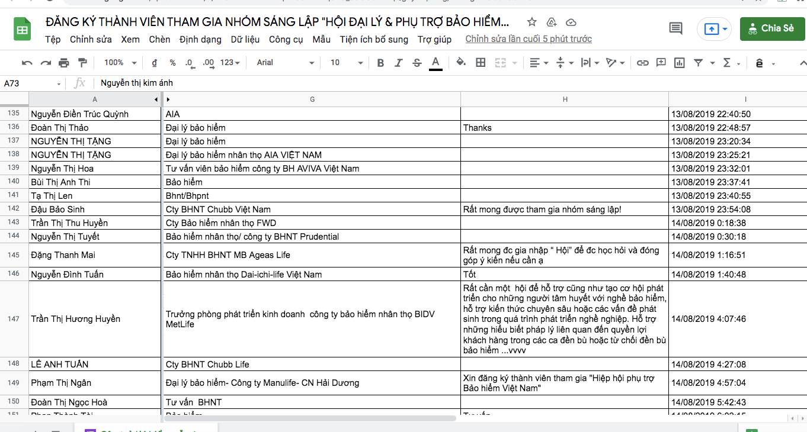This screenshot has width=807, height=432.
Task: Insert a link via chain icon
Action: tap(642, 63)
